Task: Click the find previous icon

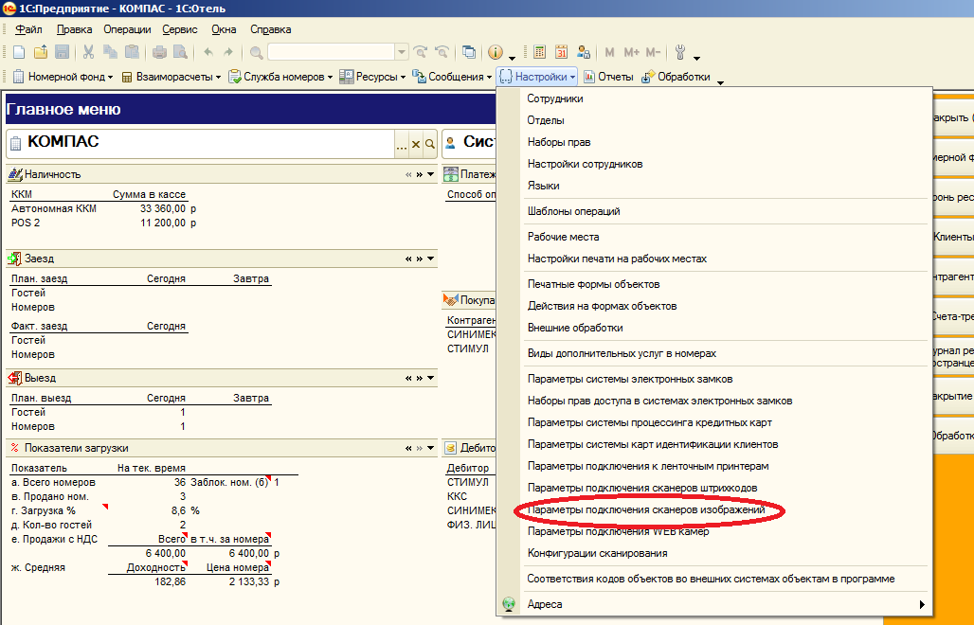Action: tap(442, 53)
